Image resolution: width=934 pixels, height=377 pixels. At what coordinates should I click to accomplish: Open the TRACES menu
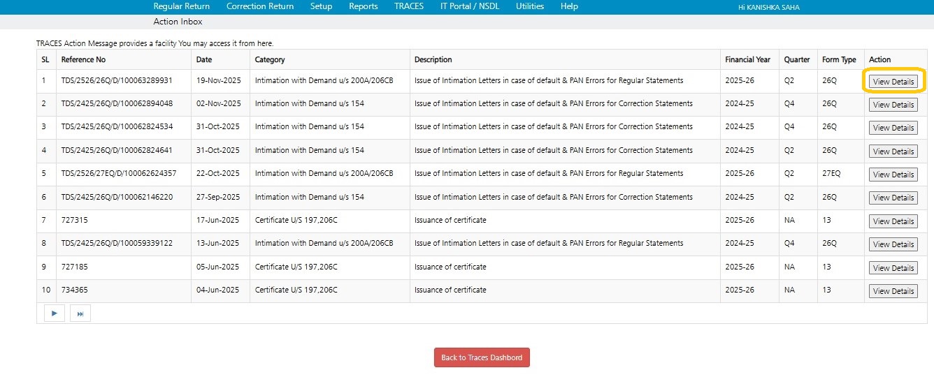(408, 6)
